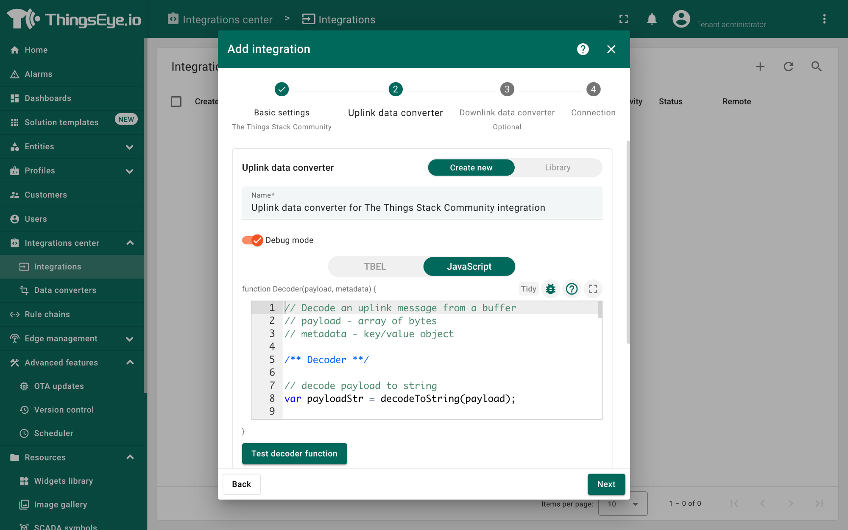
Task: Expand the Edge management sidebar section
Action: [x=131, y=338]
